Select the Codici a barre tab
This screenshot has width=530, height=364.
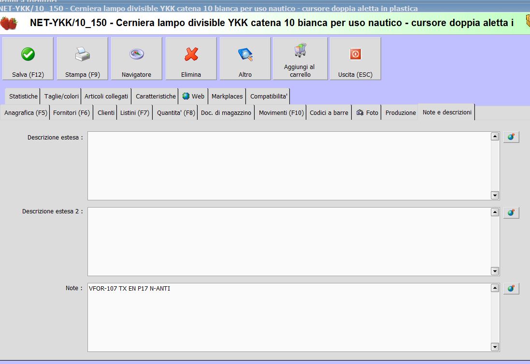click(x=329, y=113)
